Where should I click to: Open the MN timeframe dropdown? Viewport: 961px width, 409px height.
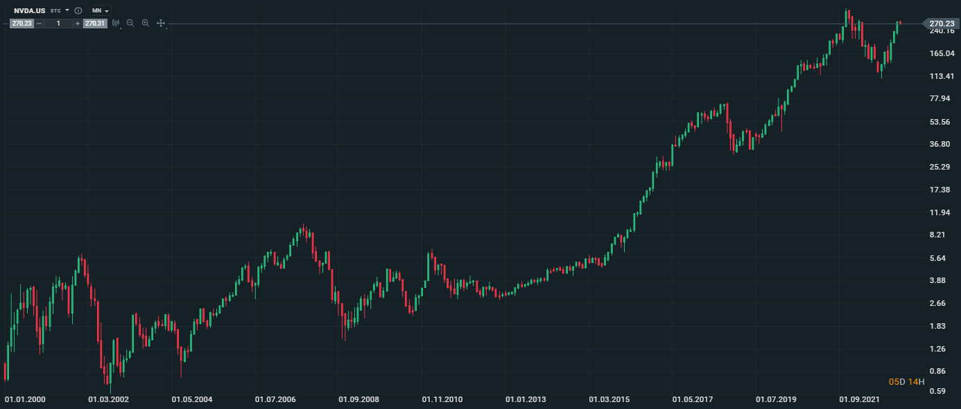(105, 10)
